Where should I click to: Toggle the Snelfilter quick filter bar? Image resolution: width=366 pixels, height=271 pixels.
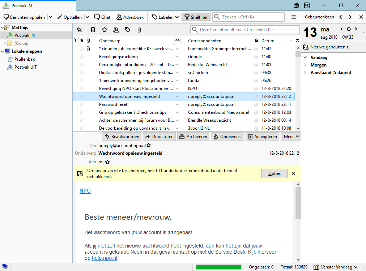pyautogui.click(x=196, y=17)
